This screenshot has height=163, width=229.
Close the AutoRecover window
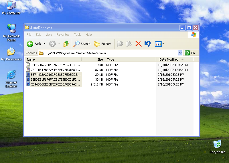pos(196,27)
